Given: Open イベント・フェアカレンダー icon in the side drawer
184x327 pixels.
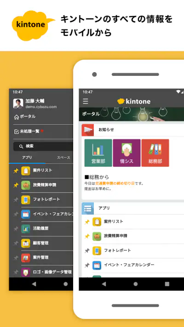Looking at the screenshot, I should click(26, 214).
